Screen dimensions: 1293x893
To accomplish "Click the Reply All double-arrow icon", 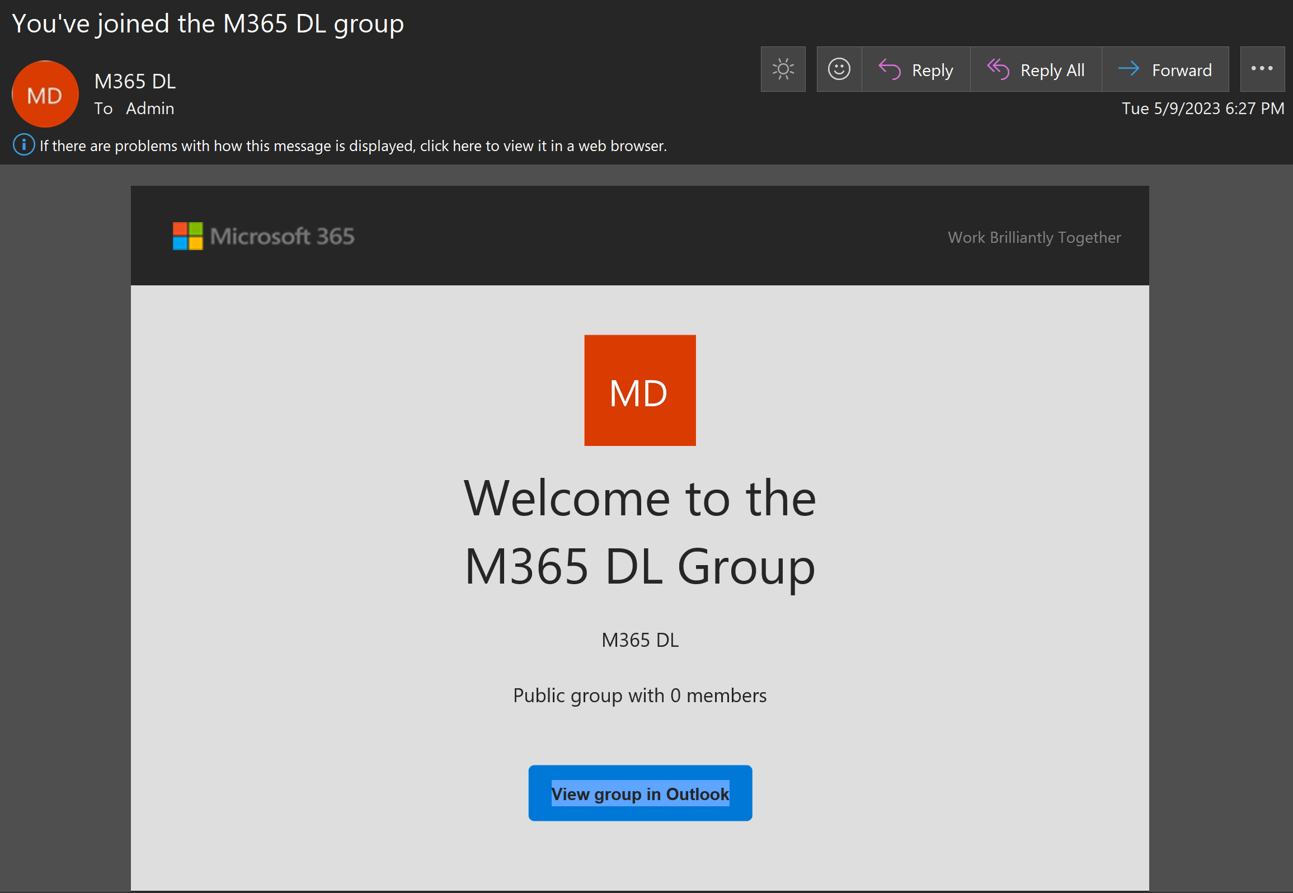I will (998, 69).
